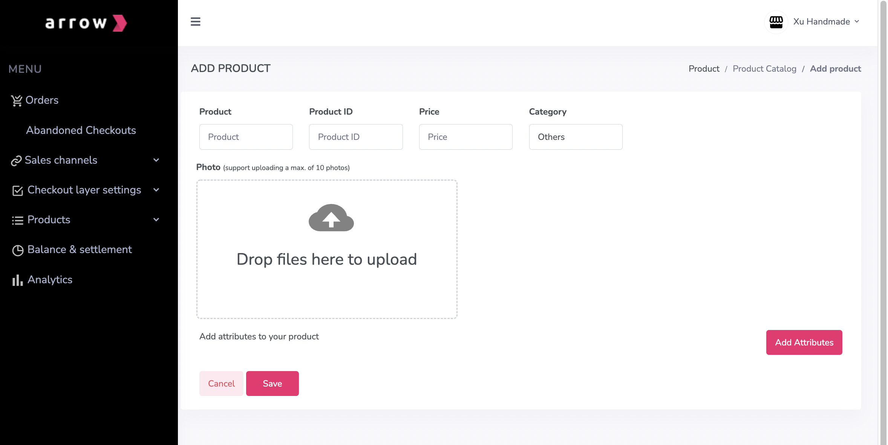The image size is (888, 445).
Task: Click the hamburger menu icon
Action: (195, 21)
